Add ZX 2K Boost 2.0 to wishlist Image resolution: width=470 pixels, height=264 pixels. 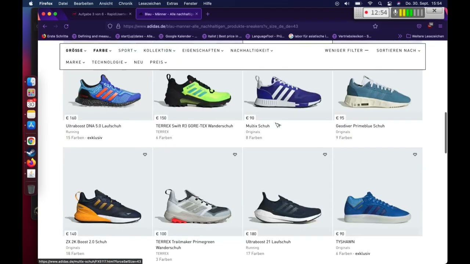point(145,154)
